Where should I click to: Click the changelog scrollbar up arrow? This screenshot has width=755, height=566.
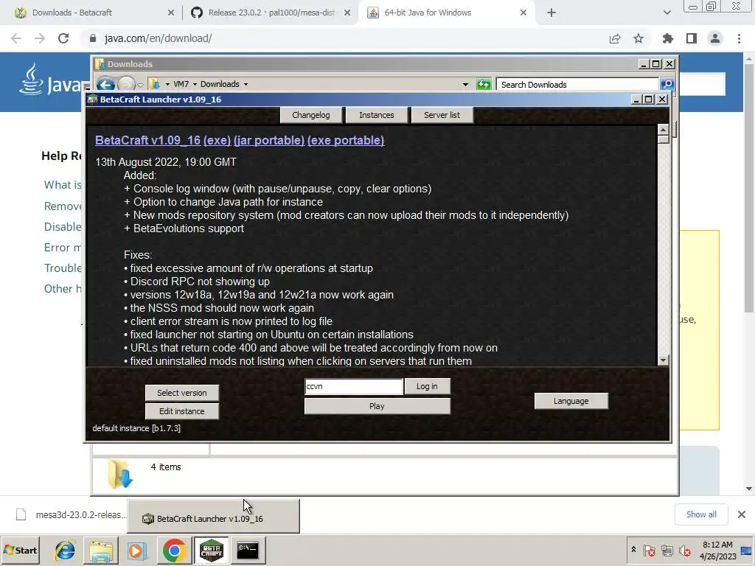point(663,130)
